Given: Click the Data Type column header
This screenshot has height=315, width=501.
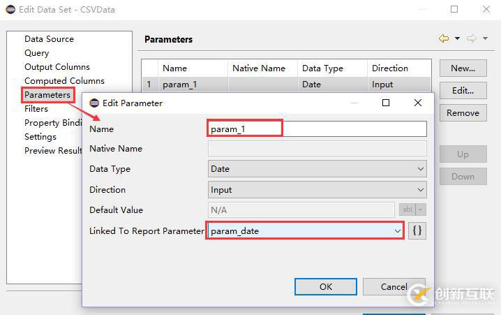Looking at the screenshot, I should point(322,68).
